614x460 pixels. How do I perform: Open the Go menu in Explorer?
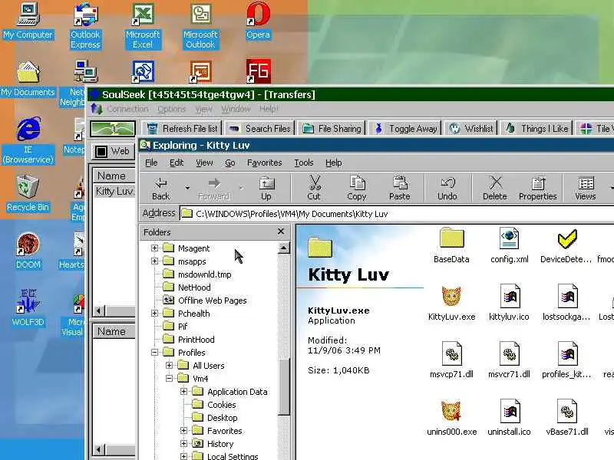(x=229, y=163)
